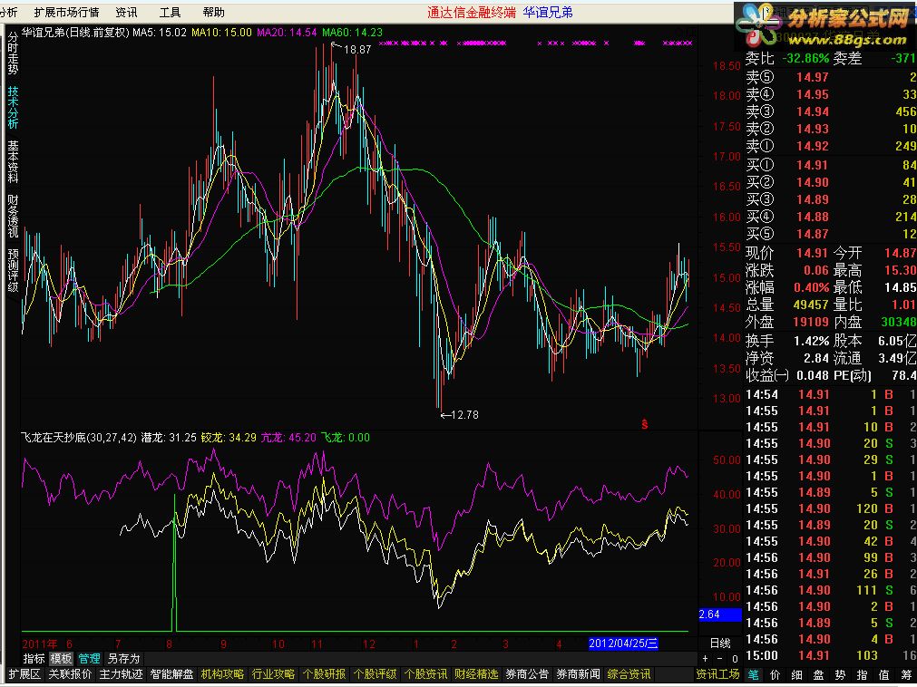917x687 pixels.
Task: Click the 18.87 high price label
Action: 357,50
